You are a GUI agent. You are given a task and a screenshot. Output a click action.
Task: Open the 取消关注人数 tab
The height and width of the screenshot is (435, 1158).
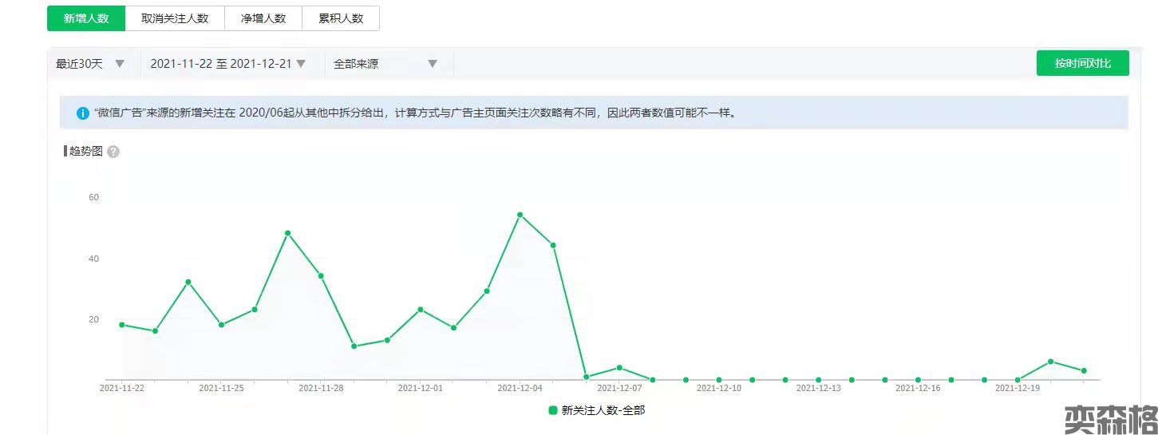tap(175, 18)
